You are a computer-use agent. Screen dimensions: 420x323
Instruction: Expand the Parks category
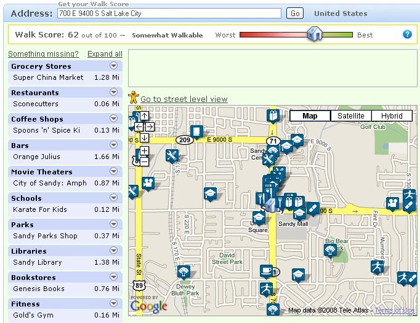[113, 224]
